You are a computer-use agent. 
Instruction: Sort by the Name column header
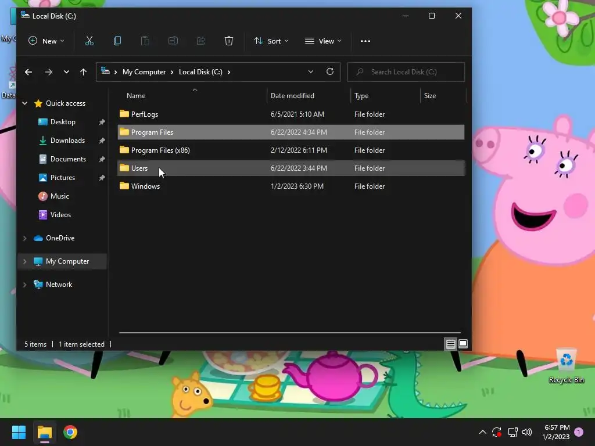(x=136, y=96)
